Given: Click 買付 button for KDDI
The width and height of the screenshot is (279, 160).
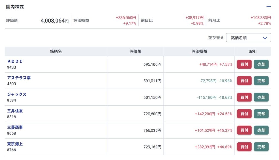Looking at the screenshot, I should pyautogui.click(x=244, y=64).
